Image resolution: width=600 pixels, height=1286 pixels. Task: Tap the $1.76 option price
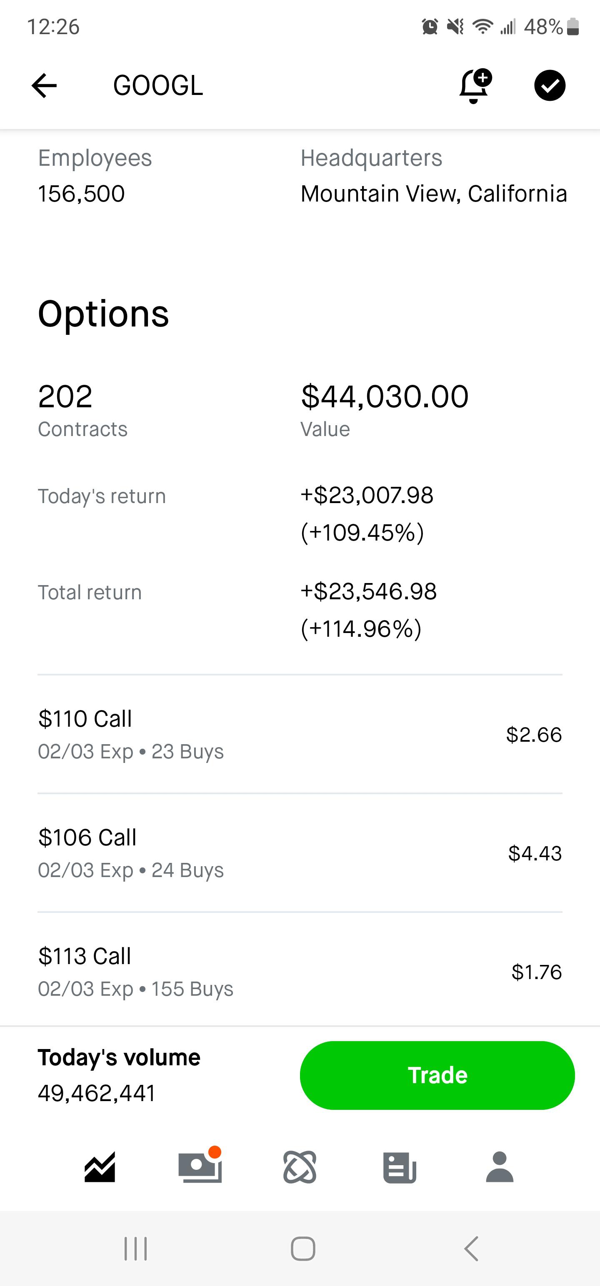point(536,972)
